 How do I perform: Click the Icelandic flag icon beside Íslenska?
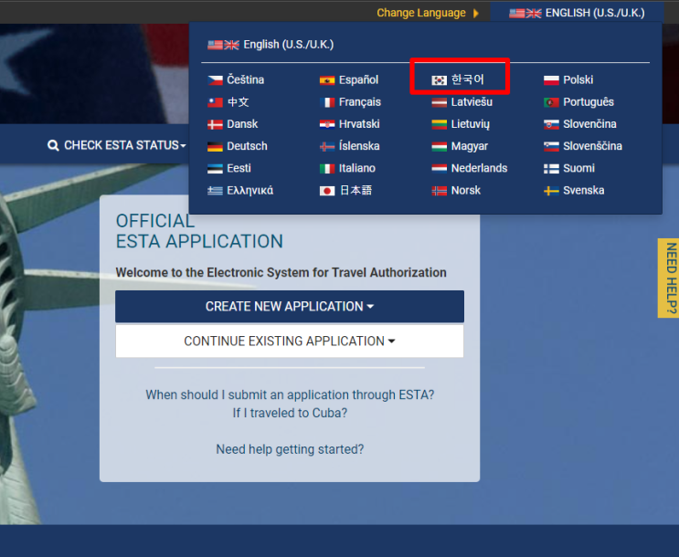click(x=327, y=146)
